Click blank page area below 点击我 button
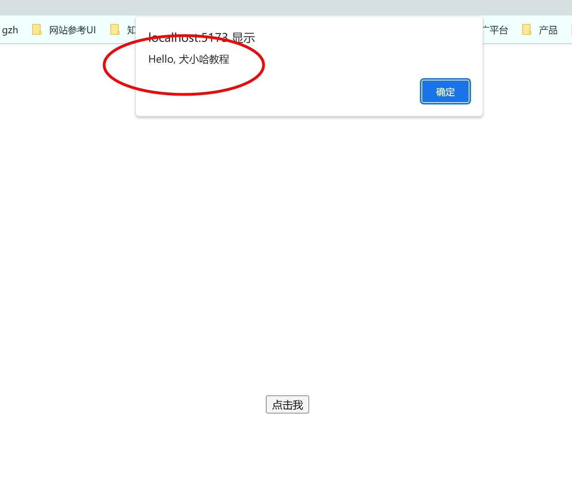The image size is (572, 482). 287,449
